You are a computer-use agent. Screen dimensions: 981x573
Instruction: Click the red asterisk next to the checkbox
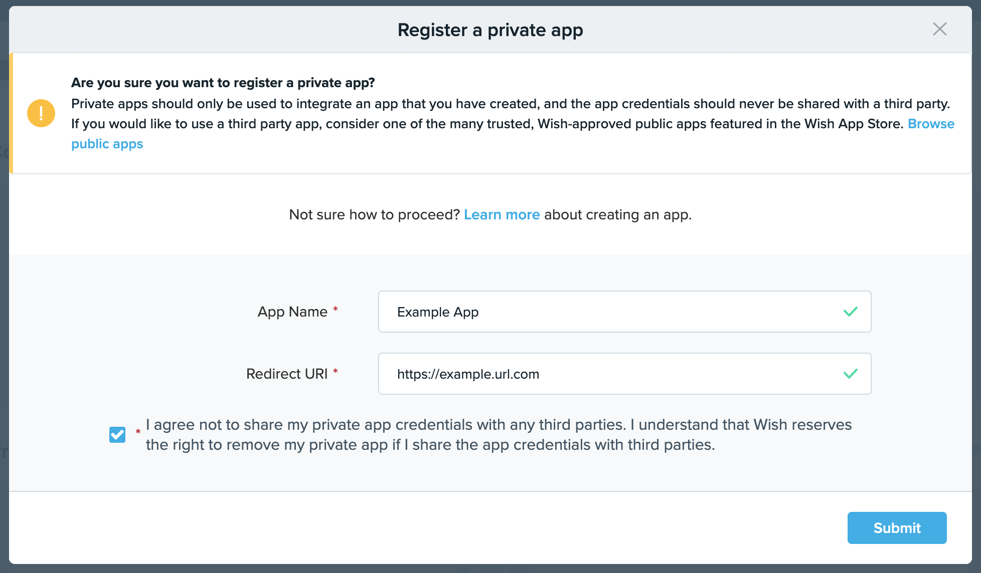(138, 432)
